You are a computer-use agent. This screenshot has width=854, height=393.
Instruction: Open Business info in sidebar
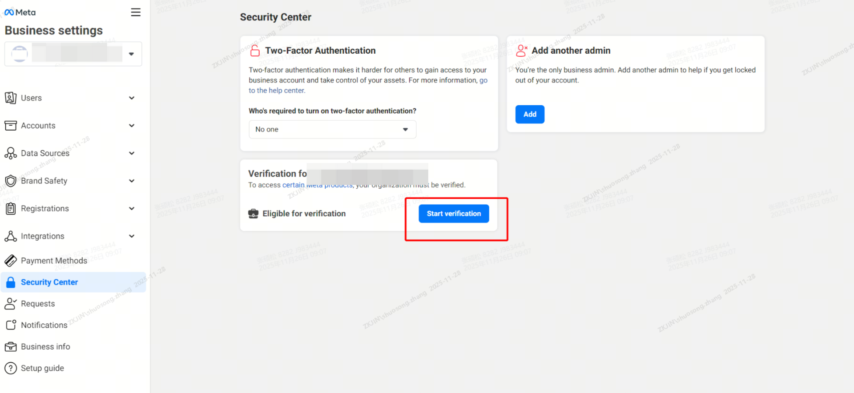(x=45, y=347)
